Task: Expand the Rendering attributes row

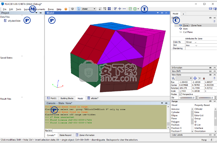Action: click(172, 48)
